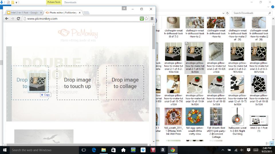Close the Intel 2-in-1 Post tab
Viewport: 275px width, 154px height.
pos(41,13)
